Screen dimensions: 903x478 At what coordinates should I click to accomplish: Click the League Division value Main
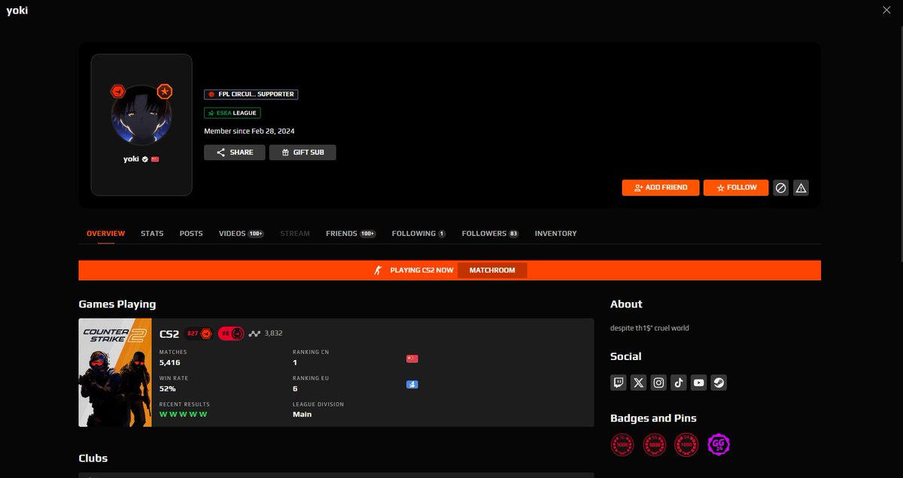[302, 415]
